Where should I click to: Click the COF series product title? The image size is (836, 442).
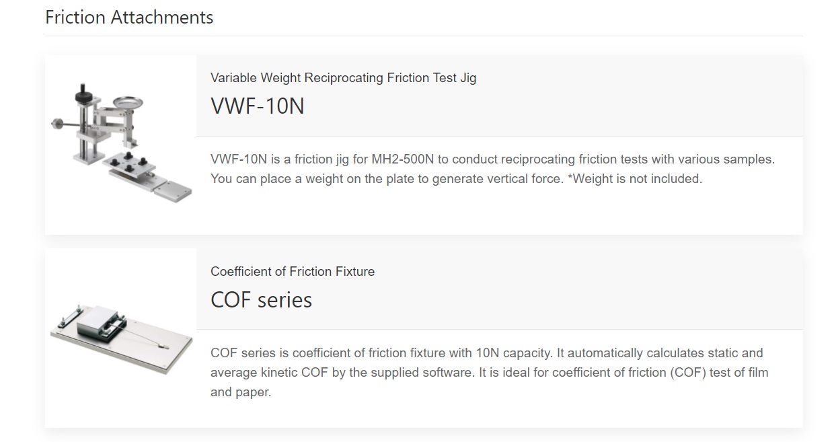tap(262, 299)
